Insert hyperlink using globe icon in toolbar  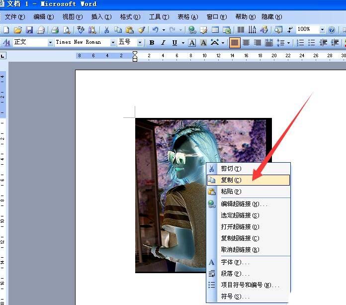coord(192,29)
